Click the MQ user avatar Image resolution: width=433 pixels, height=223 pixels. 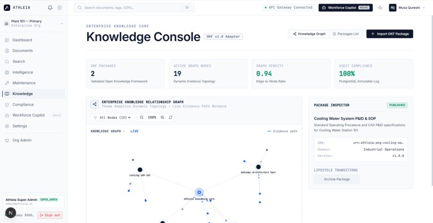[x=392, y=8]
